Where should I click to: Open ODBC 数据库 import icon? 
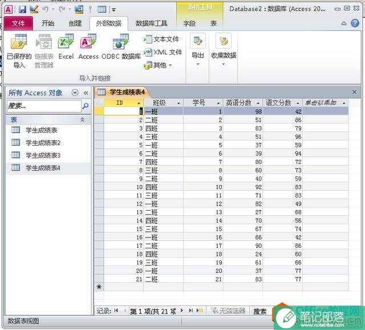(x=121, y=47)
